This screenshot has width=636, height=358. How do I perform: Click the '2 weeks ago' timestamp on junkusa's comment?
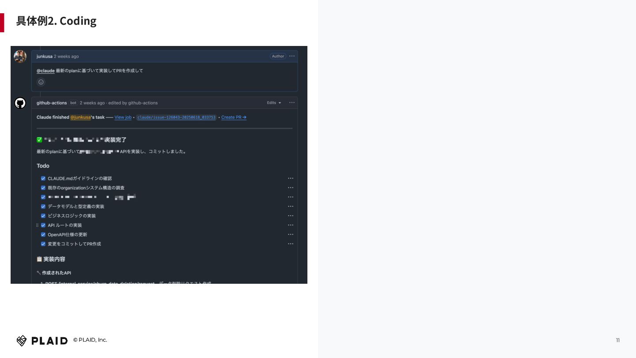click(66, 56)
